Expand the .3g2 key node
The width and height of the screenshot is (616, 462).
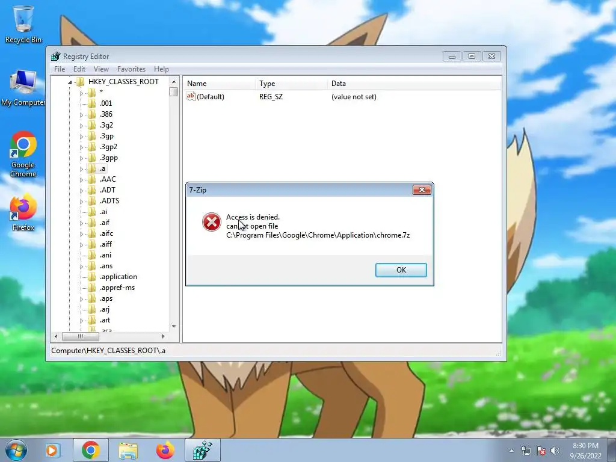coord(81,126)
